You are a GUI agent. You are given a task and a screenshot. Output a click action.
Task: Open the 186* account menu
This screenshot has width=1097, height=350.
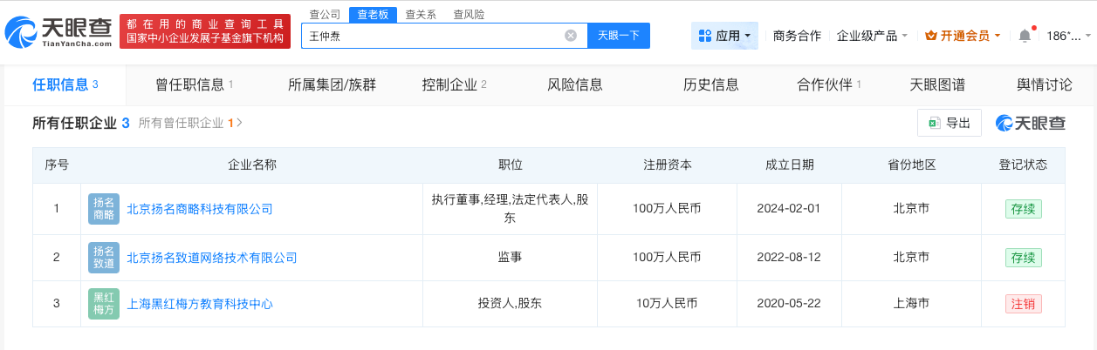(1069, 36)
